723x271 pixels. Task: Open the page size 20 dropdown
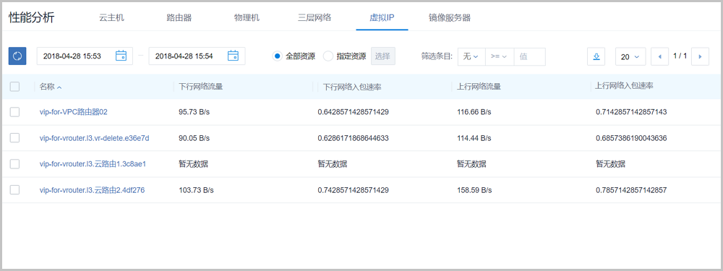click(630, 56)
